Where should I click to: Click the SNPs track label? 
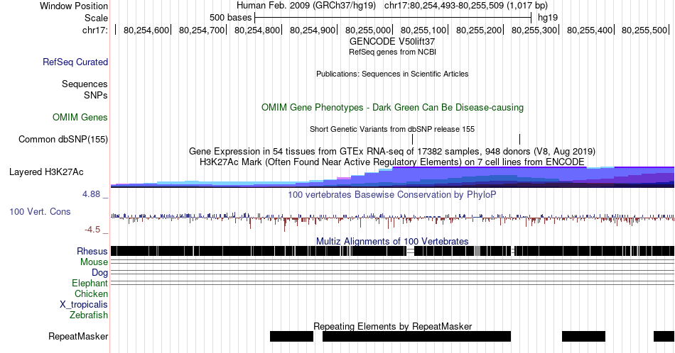click(x=96, y=95)
